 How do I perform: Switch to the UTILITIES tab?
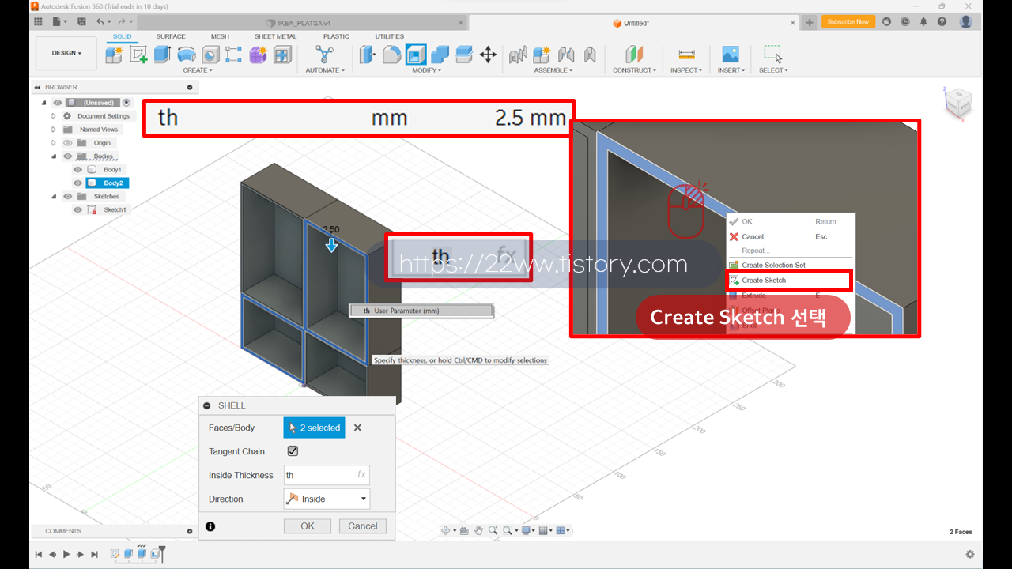(x=389, y=36)
